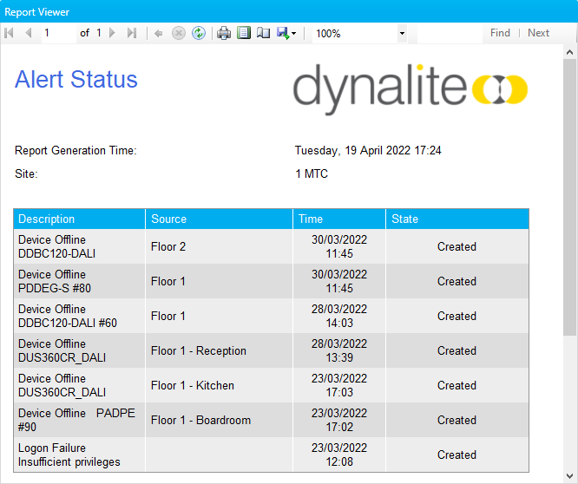This screenshot has height=484, width=578.
Task: Go to the next page arrow
Action: pos(112,33)
